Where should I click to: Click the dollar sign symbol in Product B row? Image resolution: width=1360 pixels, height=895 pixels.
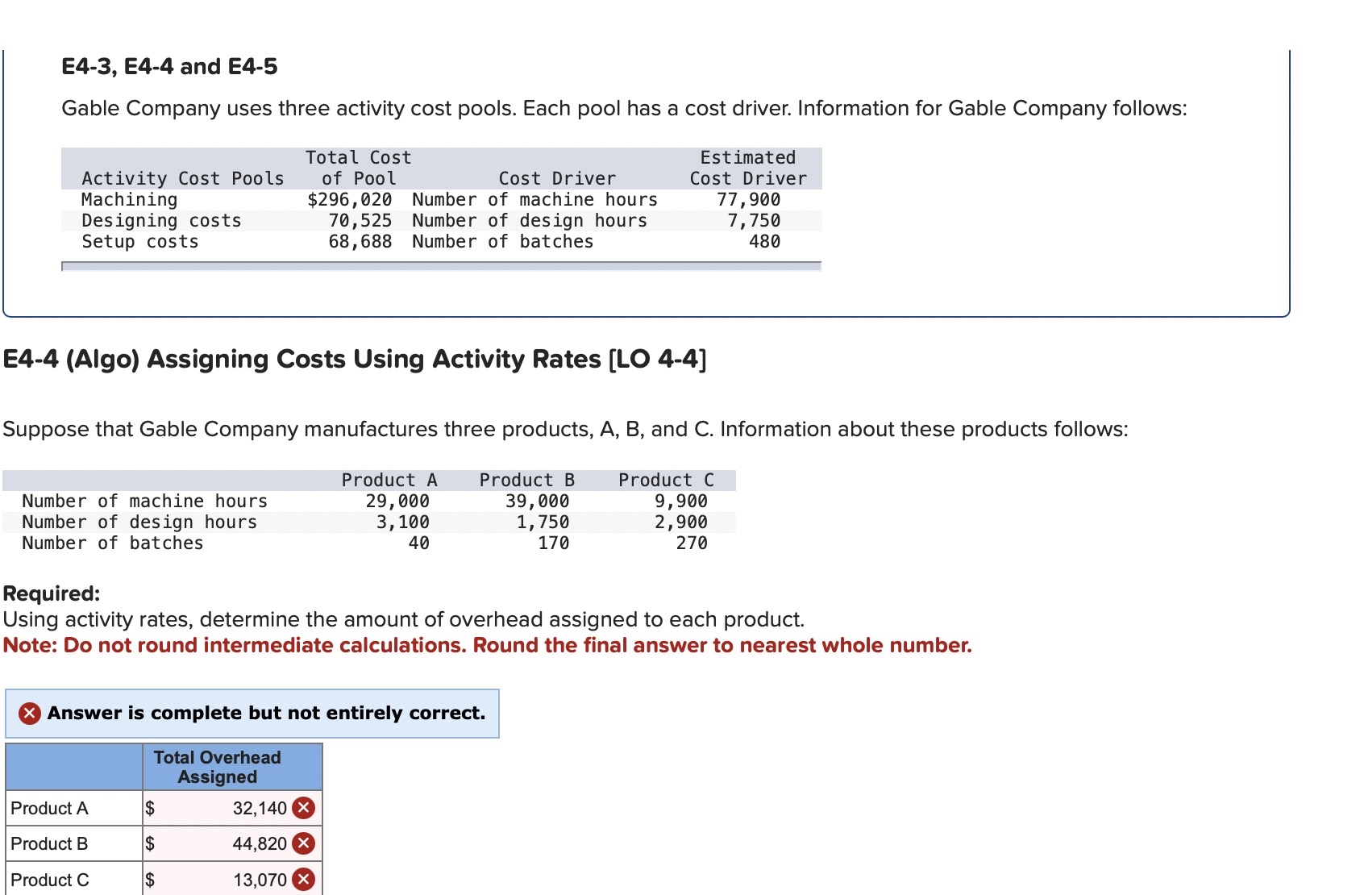[x=152, y=843]
